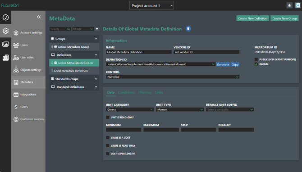The width and height of the screenshot is (302, 172).
Task: Switch to the Data tab
Action: [111, 92]
